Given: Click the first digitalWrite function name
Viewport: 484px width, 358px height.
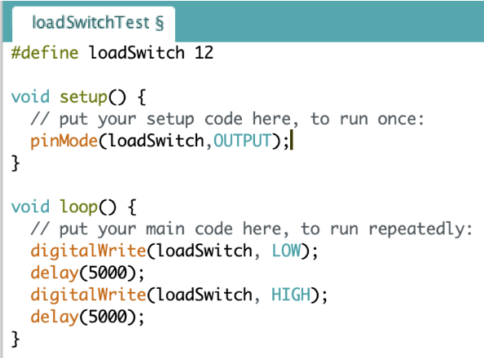Looking at the screenshot, I should coord(88,251).
